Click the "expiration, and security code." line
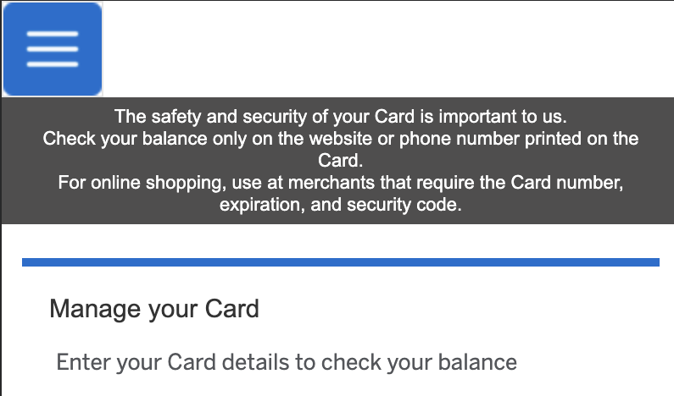The height and width of the screenshot is (396, 674). coord(340,205)
